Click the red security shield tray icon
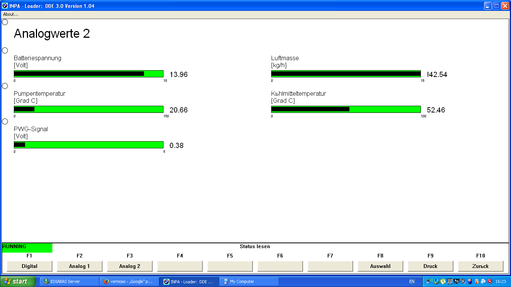Image resolution: width=511 pixels, height=287 pixels. pos(490,281)
